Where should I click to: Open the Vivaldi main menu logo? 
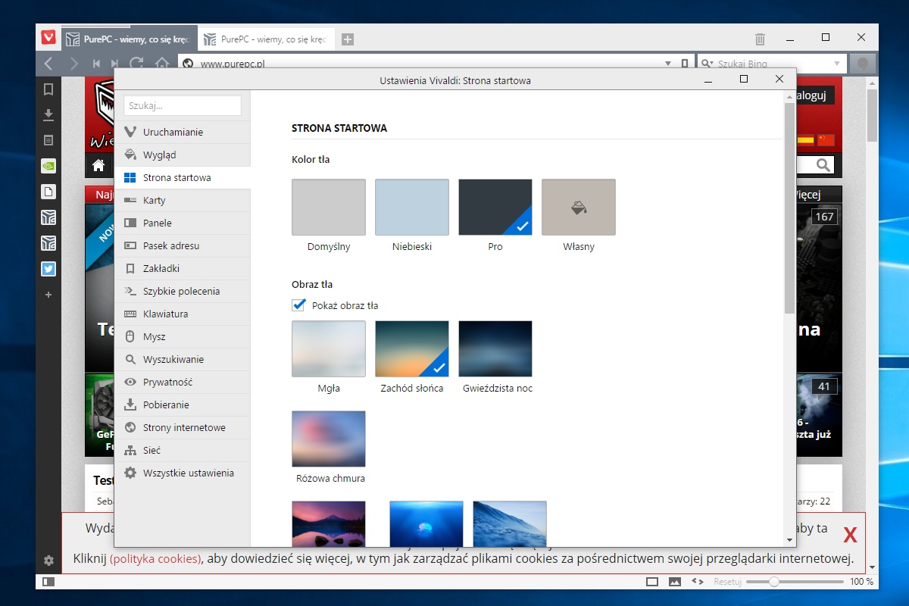tap(48, 38)
